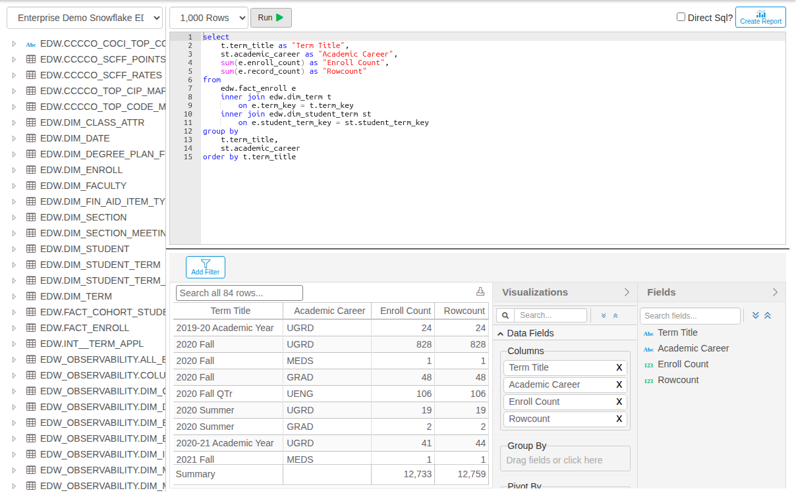Select the EDW.DIM_FIN_AID_ITEM_TY tree item
796x497 pixels.
point(103,201)
